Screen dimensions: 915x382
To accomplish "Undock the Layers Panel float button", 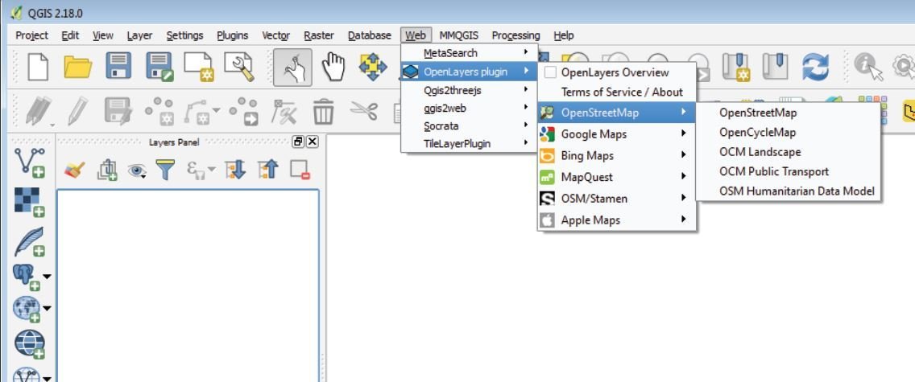I will (x=298, y=142).
